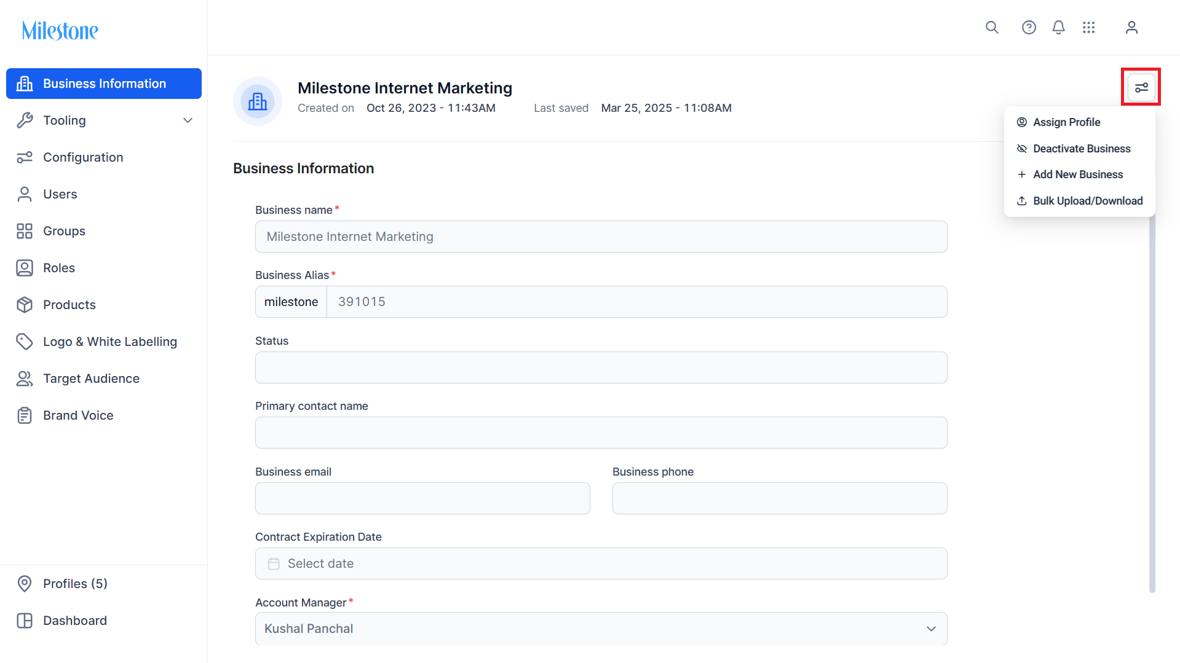Open Business Information in the sidebar
The height and width of the screenshot is (663, 1180).
point(104,84)
